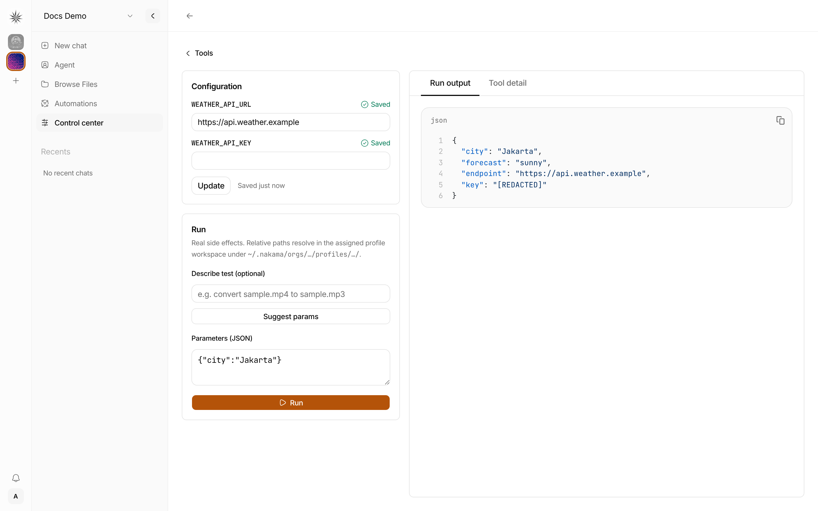The width and height of the screenshot is (818, 511).
Task: Select the gray avatar workspace
Action: [x=16, y=42]
